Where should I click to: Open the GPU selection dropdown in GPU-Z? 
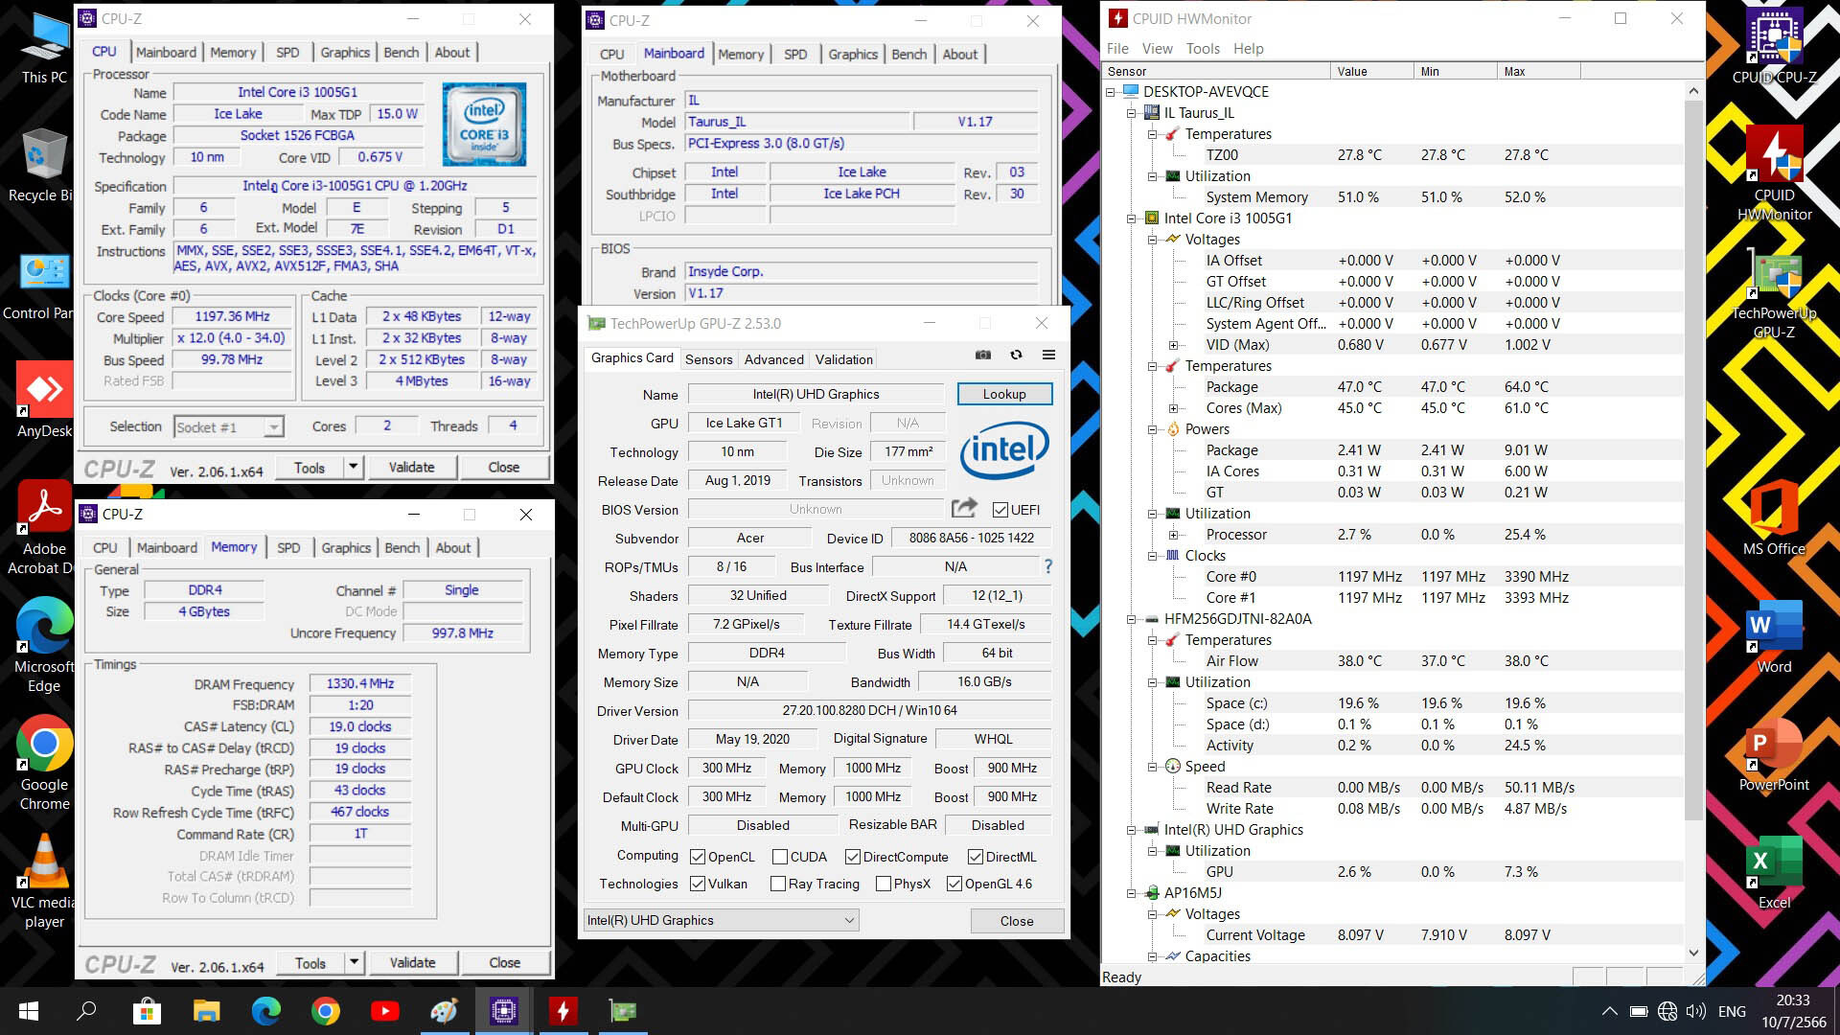[721, 920]
